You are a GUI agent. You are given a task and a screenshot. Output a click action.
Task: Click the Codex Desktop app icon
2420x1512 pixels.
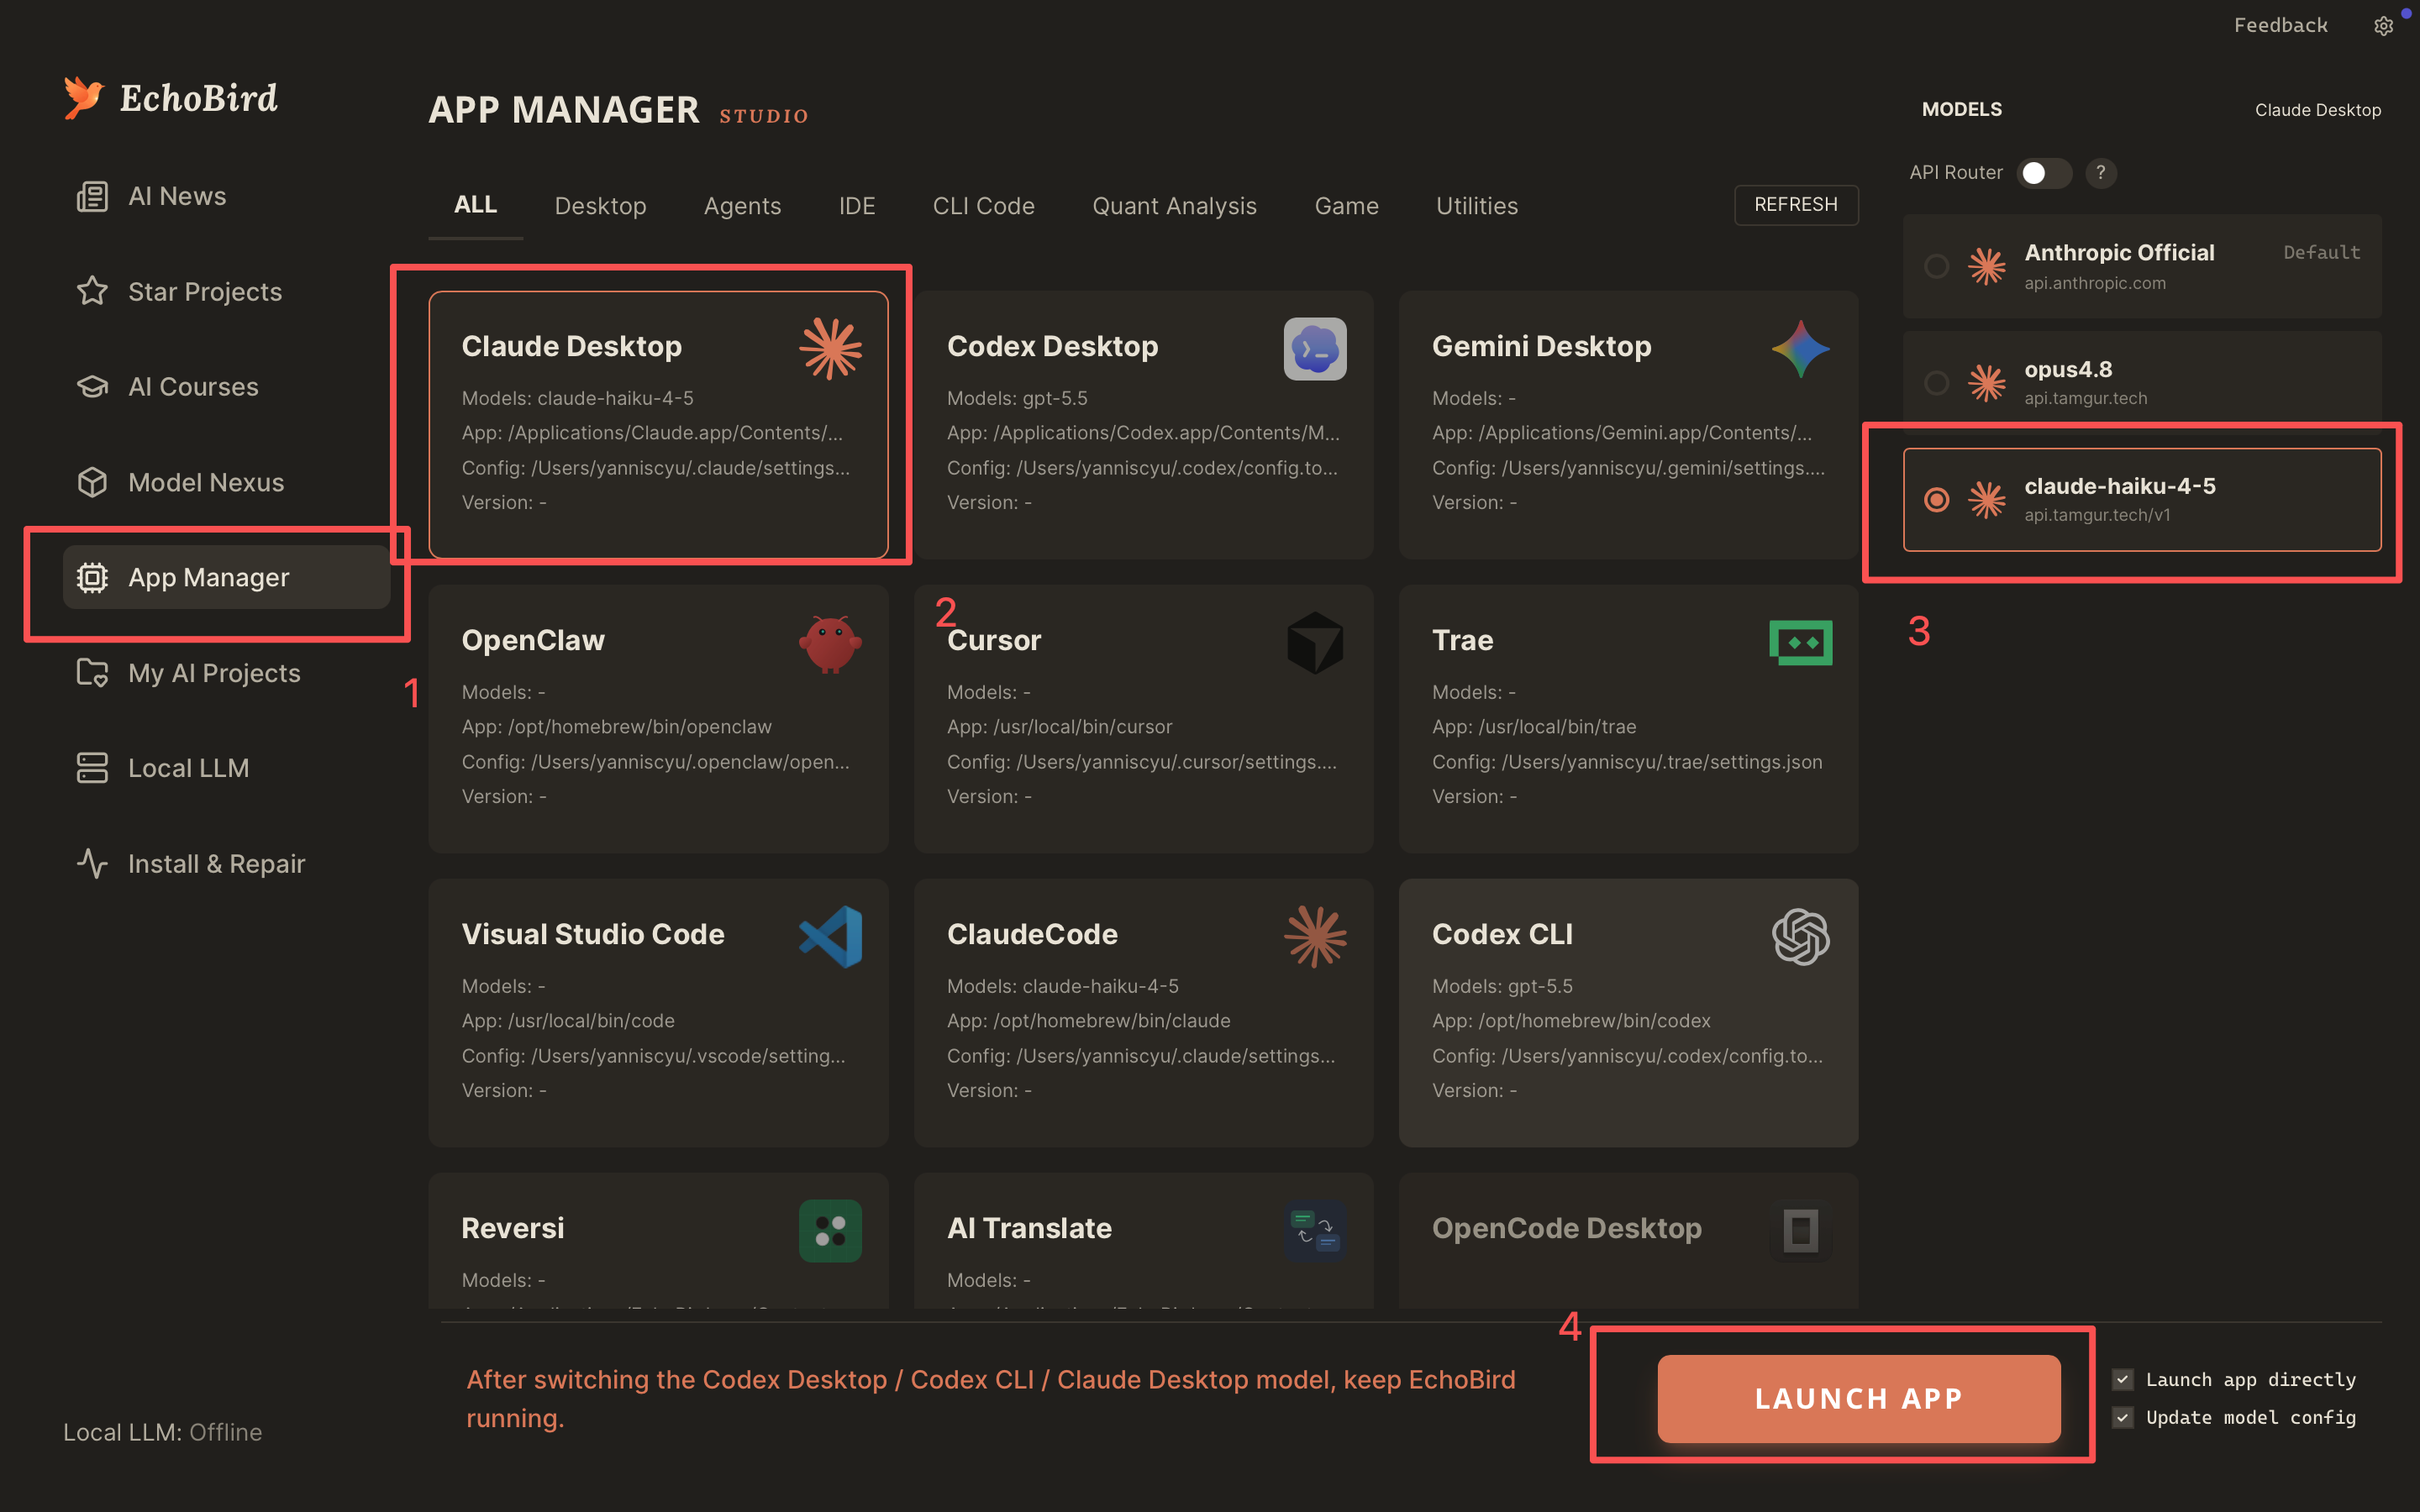1315,348
